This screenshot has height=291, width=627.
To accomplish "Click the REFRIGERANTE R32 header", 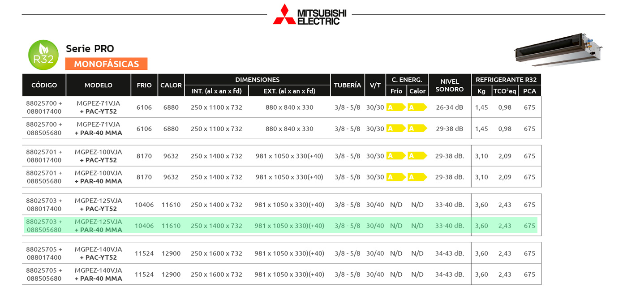I will click(x=506, y=80).
